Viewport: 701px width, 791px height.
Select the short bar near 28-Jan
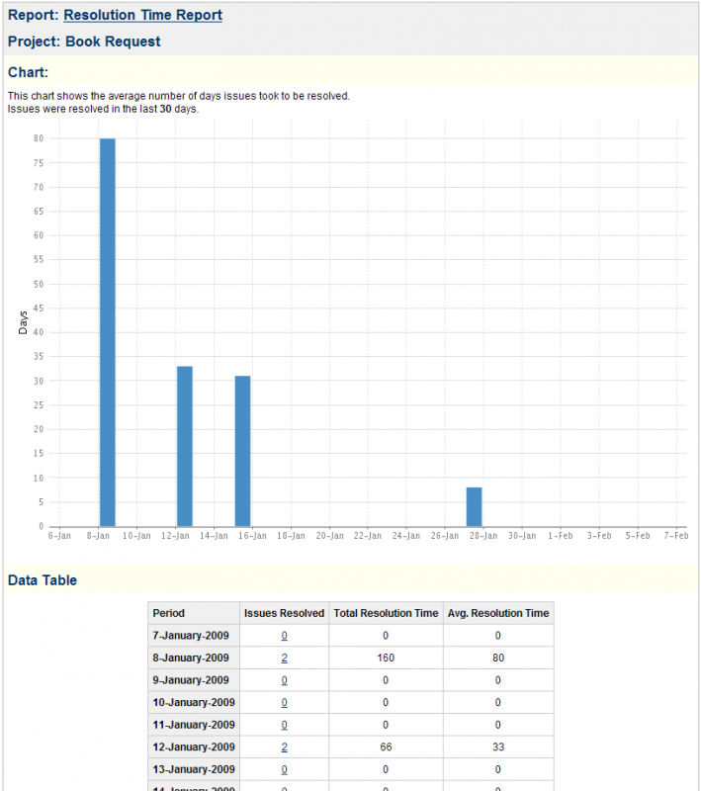point(475,506)
